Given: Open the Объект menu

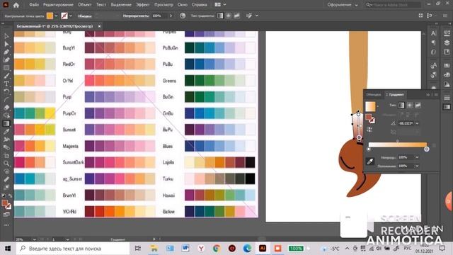Looking at the screenshot, I should point(85,5).
